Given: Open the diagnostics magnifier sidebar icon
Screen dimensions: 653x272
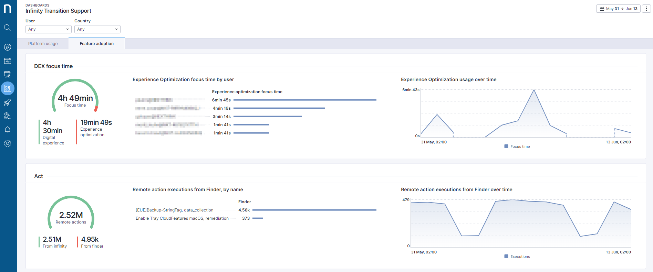Looking at the screenshot, I should click(x=8, y=116).
